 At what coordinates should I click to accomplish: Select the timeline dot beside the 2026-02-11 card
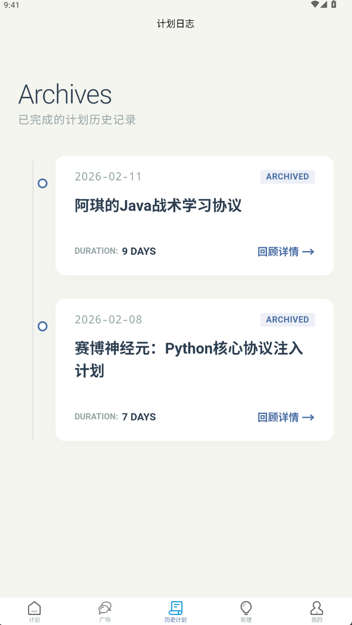click(42, 184)
